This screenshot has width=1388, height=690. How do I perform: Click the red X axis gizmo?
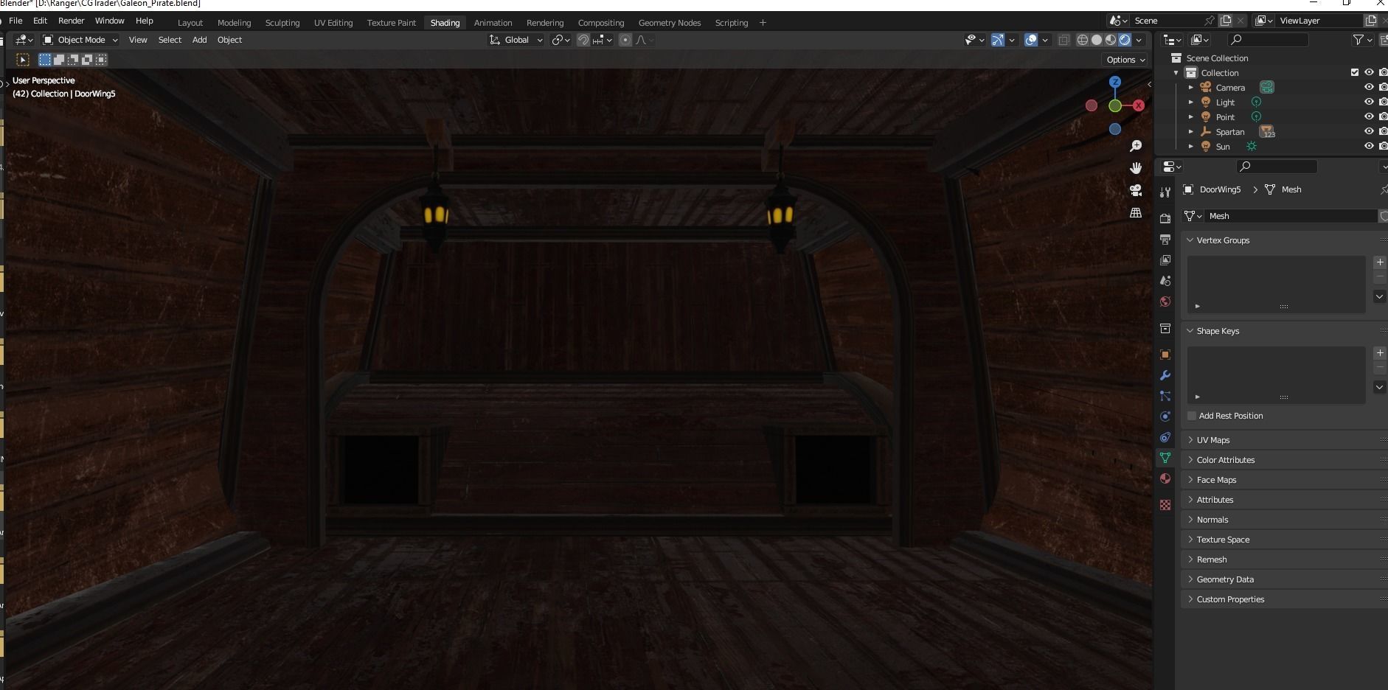(x=1139, y=105)
